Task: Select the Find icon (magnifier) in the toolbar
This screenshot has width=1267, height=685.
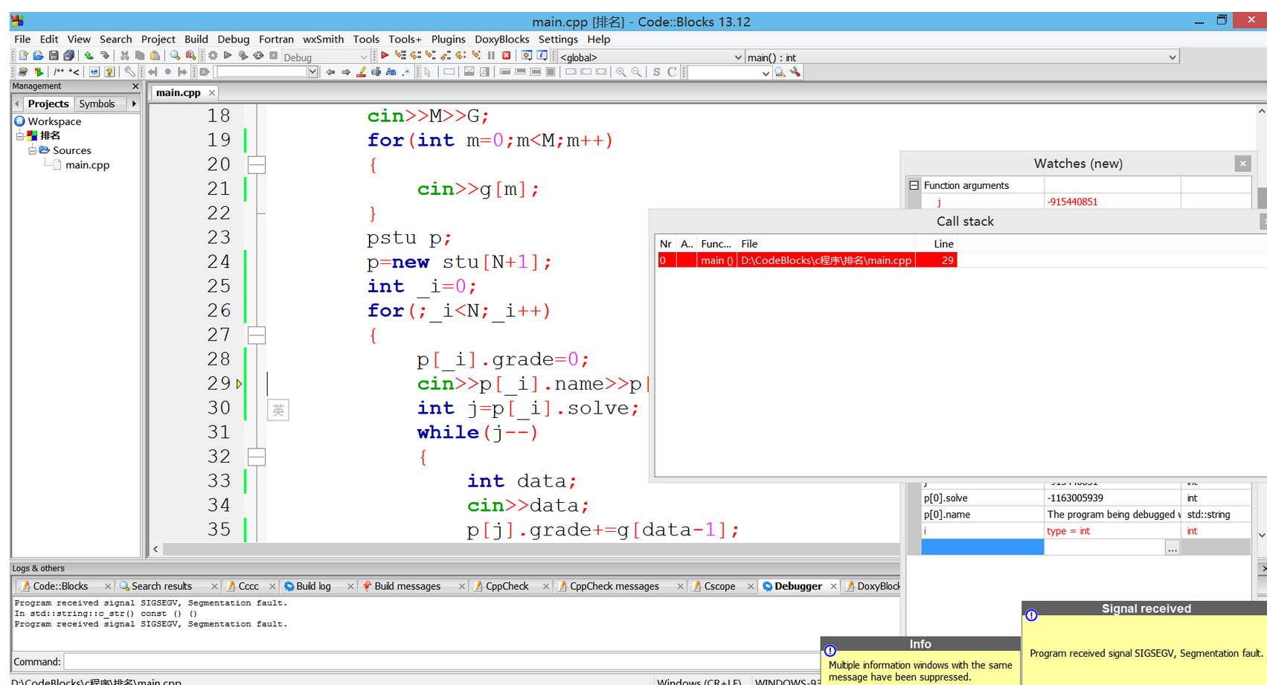Action: pyautogui.click(x=174, y=55)
